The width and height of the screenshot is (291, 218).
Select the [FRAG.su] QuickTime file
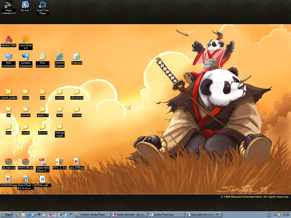(43, 181)
